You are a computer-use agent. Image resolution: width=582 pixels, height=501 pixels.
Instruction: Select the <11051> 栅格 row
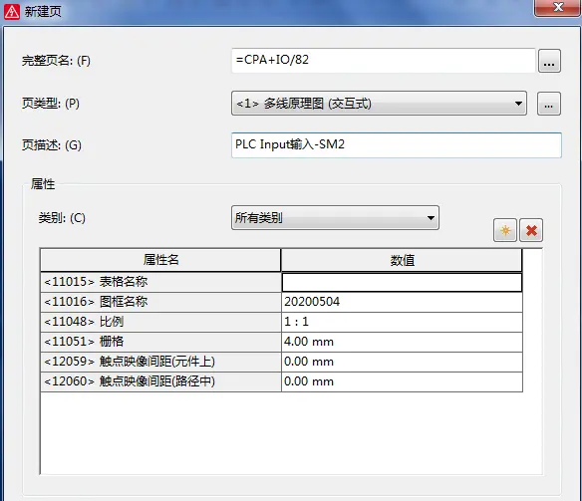click(x=160, y=342)
